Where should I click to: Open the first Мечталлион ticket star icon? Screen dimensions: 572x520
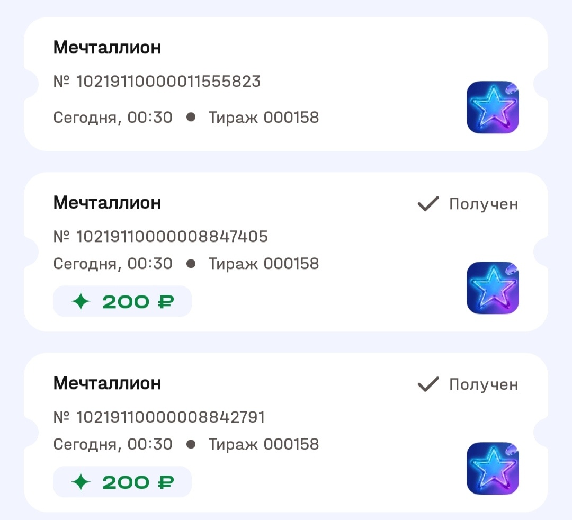492,107
